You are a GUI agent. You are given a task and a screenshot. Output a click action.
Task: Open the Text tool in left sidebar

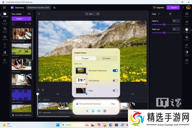tap(5, 45)
